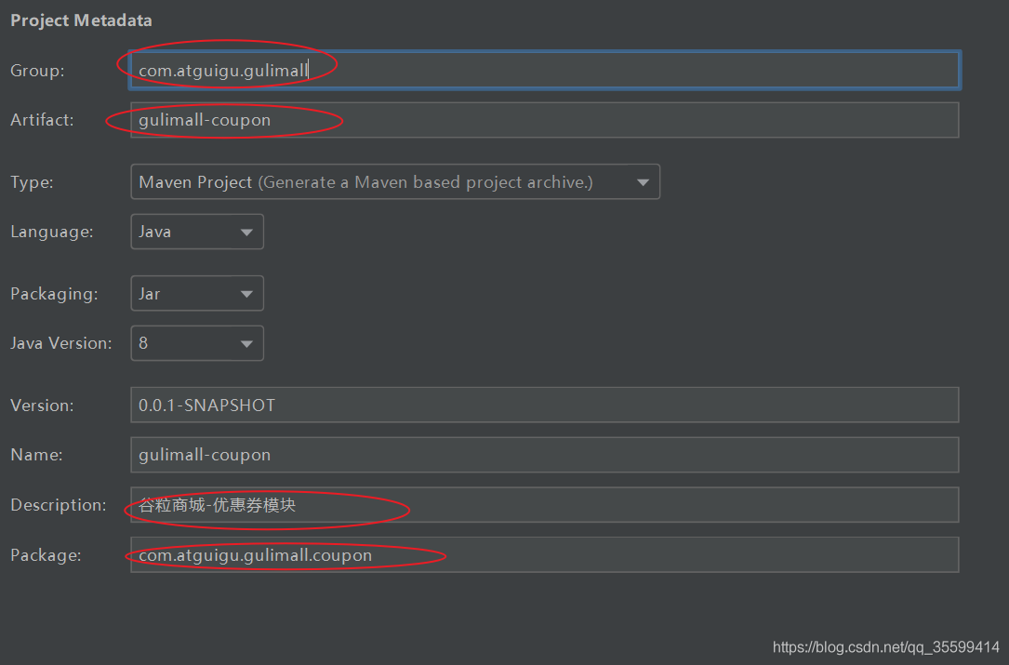Click the Java Version: label
Viewport: 1009px width, 665px height.
[x=61, y=343]
